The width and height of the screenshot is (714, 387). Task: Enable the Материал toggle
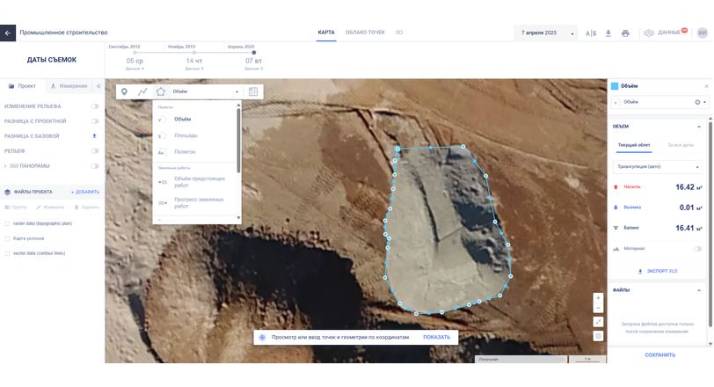click(x=697, y=249)
